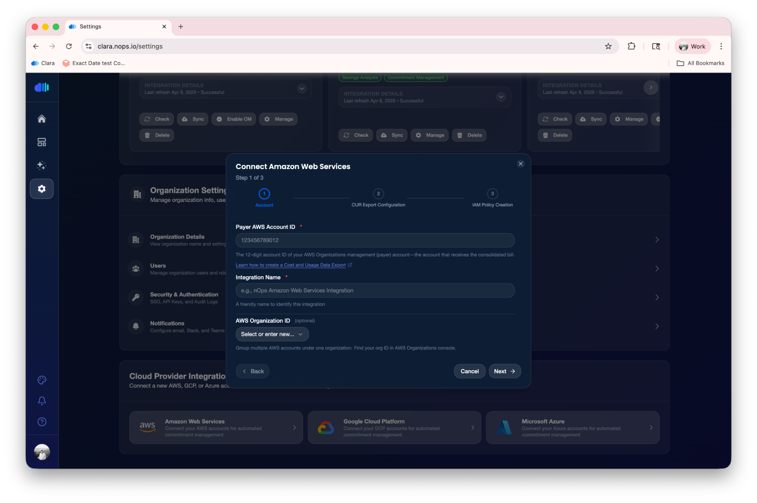Expand the first Integration Details section

tap(301, 88)
